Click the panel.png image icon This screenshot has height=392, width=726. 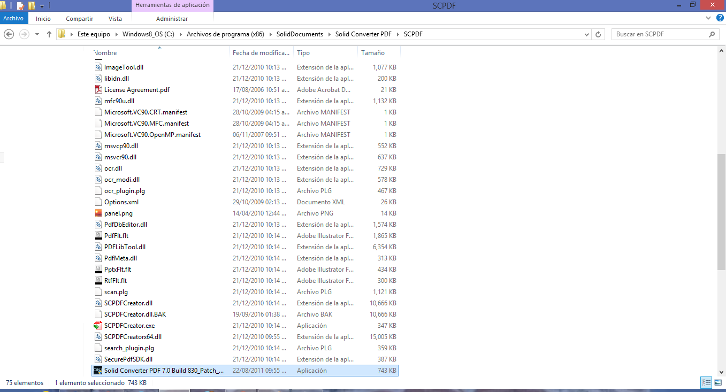(98, 213)
